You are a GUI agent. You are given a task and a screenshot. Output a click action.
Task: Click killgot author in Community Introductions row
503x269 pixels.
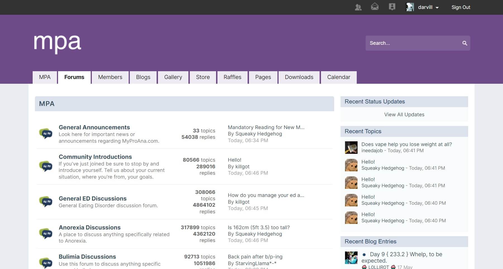(242, 167)
